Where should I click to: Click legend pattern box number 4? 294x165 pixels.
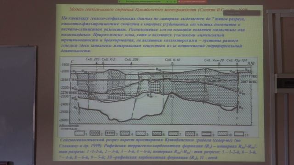(125, 133)
